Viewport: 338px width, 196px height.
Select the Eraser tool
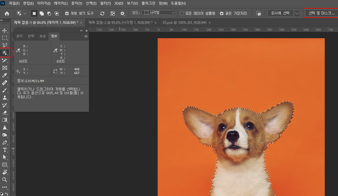click(x=5, y=112)
